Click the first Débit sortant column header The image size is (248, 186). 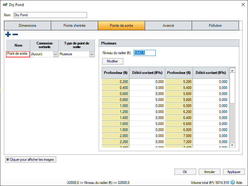(147, 73)
